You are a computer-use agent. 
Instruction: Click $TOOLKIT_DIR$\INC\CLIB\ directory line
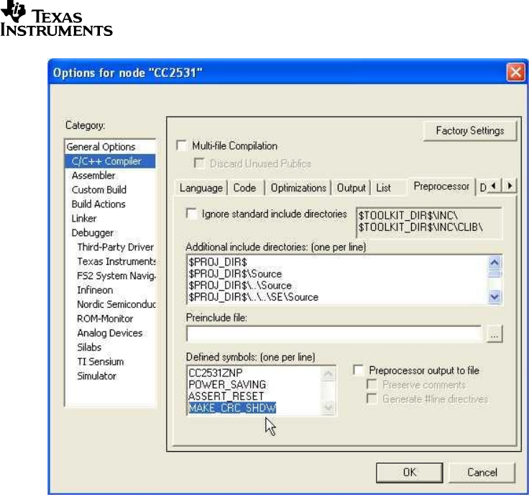click(x=420, y=227)
